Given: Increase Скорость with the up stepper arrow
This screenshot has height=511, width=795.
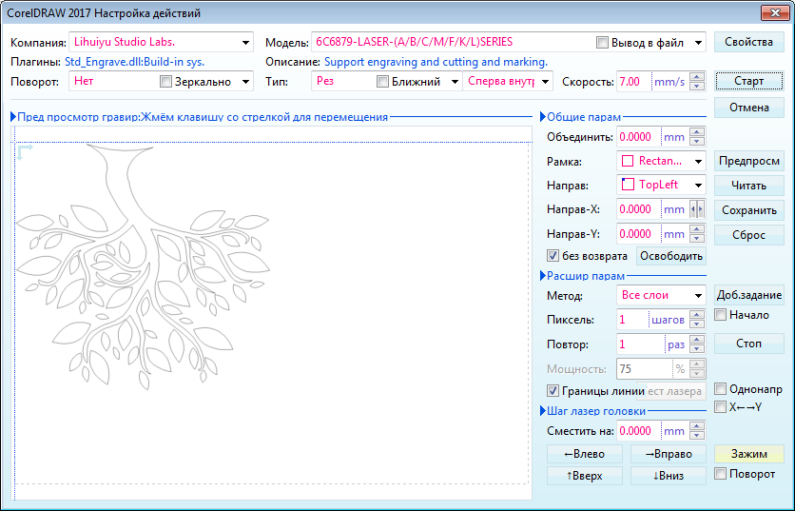Looking at the screenshot, I should tap(697, 77).
